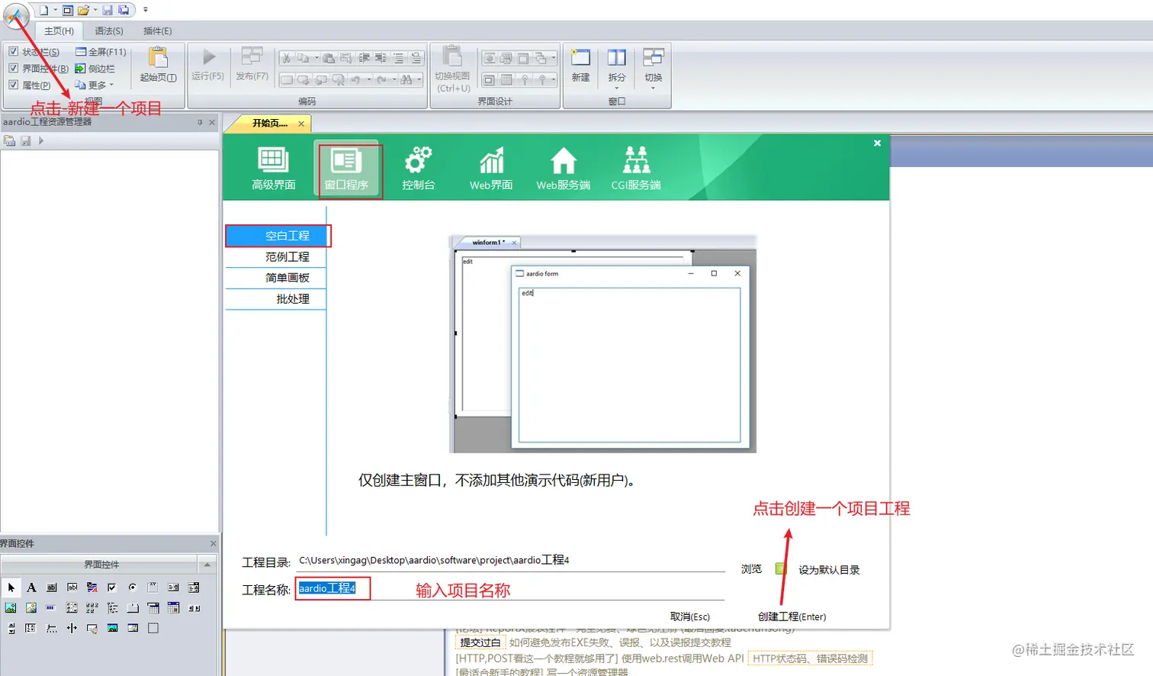Viewport: 1153px width, 676px height.
Task: Click the winform preview thumbnail
Action: (x=602, y=344)
